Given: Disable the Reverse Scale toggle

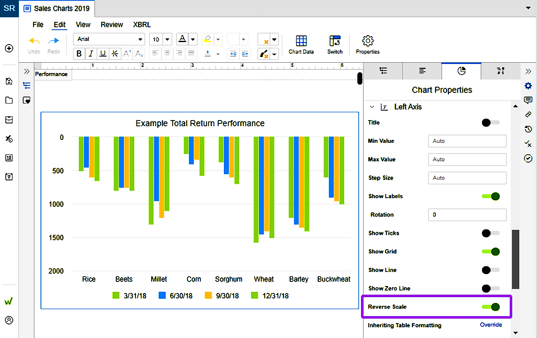Looking at the screenshot, I should click(x=491, y=307).
